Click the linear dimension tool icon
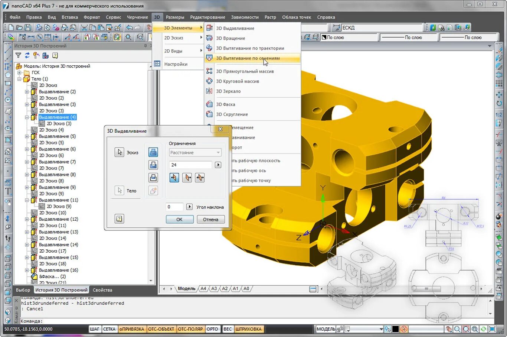507x337 pixels. tap(31, 37)
